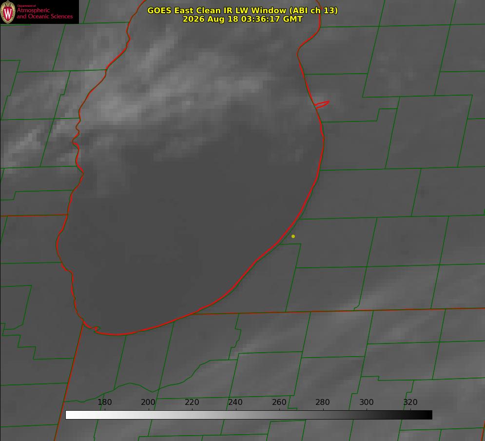
Task: Click the 2026 Aug 18 timestamp
Action: (243, 19)
